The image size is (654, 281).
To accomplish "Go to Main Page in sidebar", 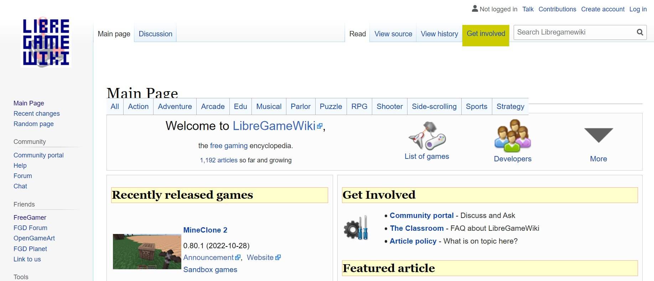I will tap(29, 103).
